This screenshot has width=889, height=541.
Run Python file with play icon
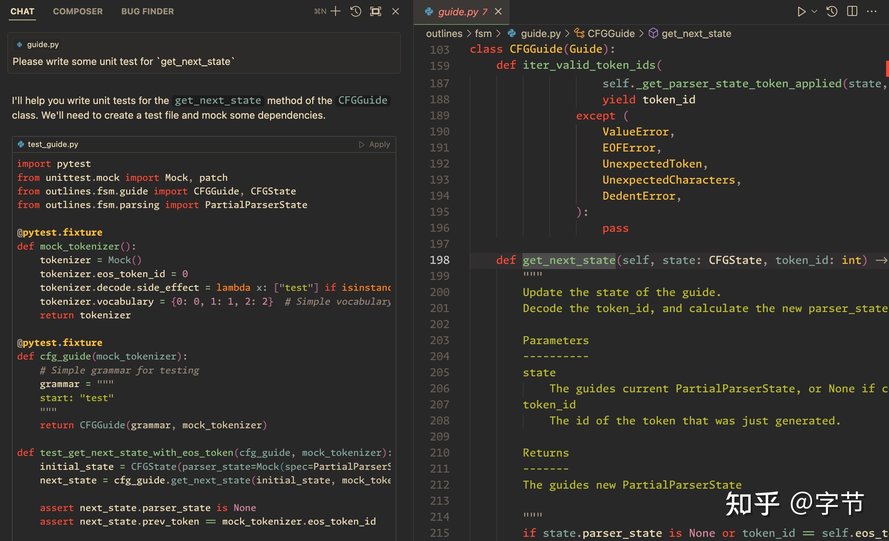click(x=801, y=12)
